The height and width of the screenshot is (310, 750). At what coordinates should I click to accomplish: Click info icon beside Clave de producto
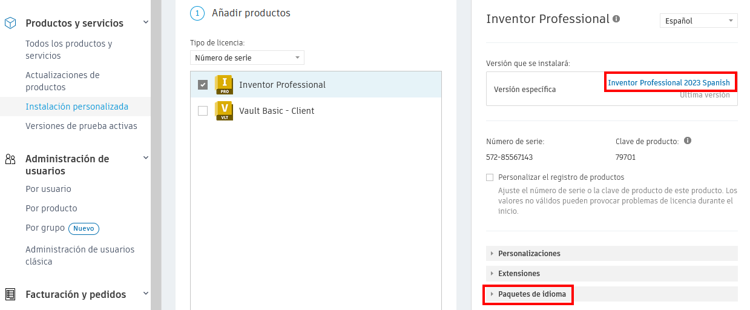pyautogui.click(x=688, y=140)
